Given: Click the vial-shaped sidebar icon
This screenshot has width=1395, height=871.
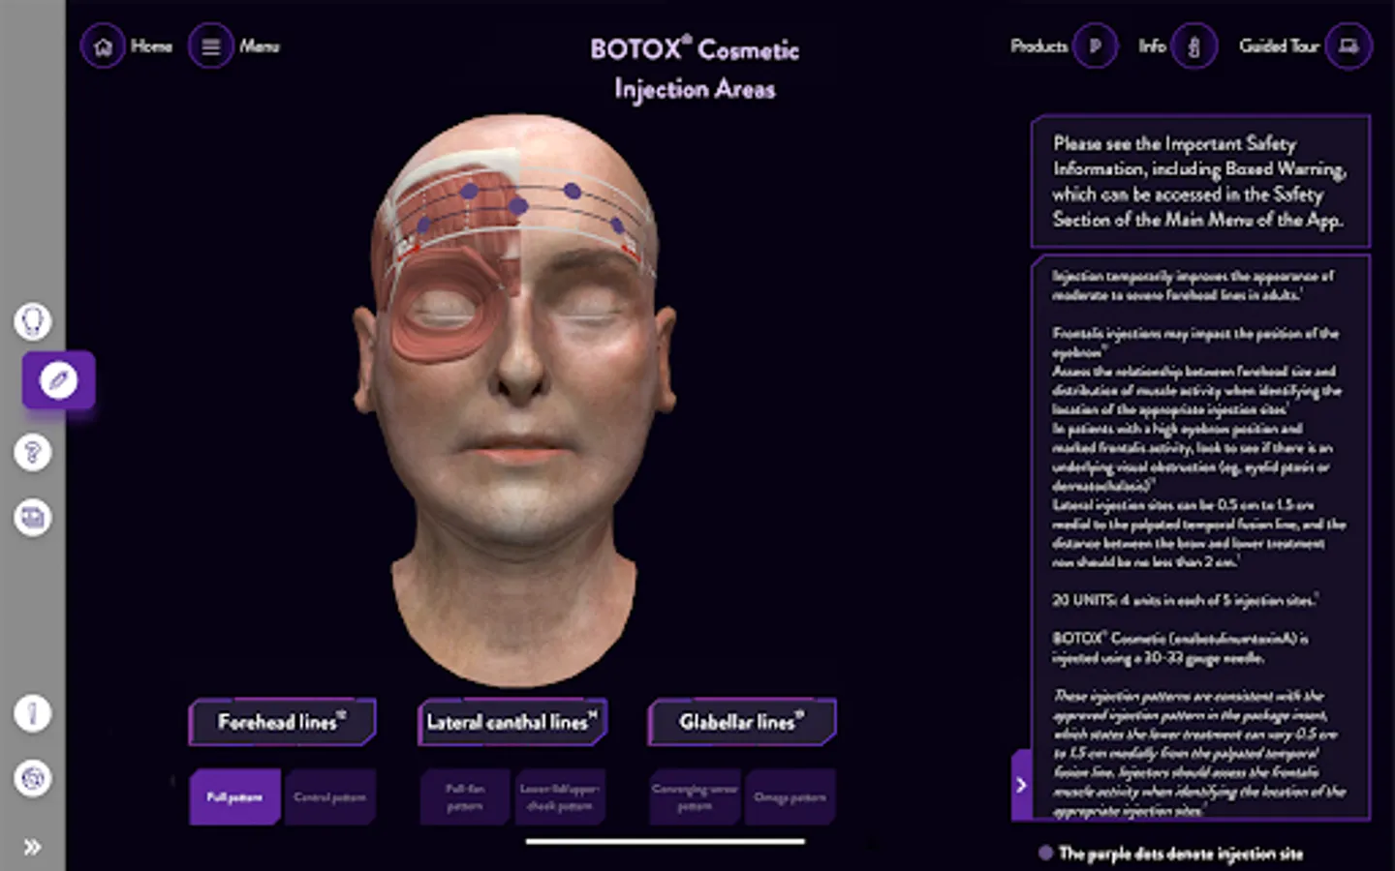Looking at the screenshot, I should [x=33, y=714].
